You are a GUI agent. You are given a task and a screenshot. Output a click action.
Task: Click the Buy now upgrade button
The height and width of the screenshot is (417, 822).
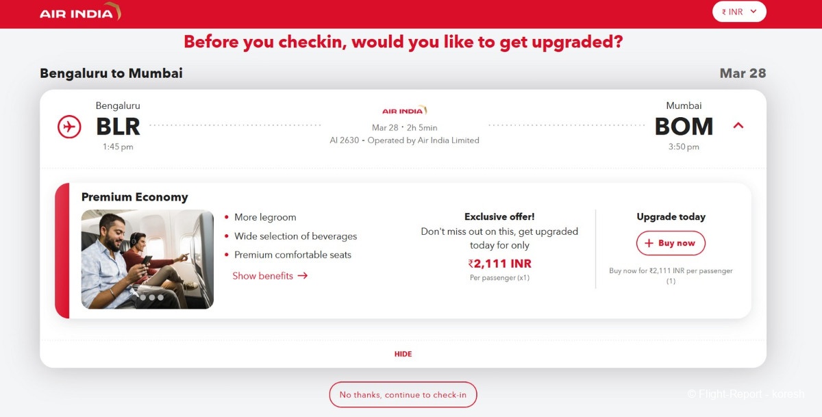[671, 243]
